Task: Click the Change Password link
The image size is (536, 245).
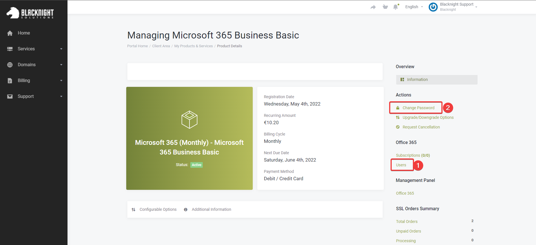Action: pos(419,108)
